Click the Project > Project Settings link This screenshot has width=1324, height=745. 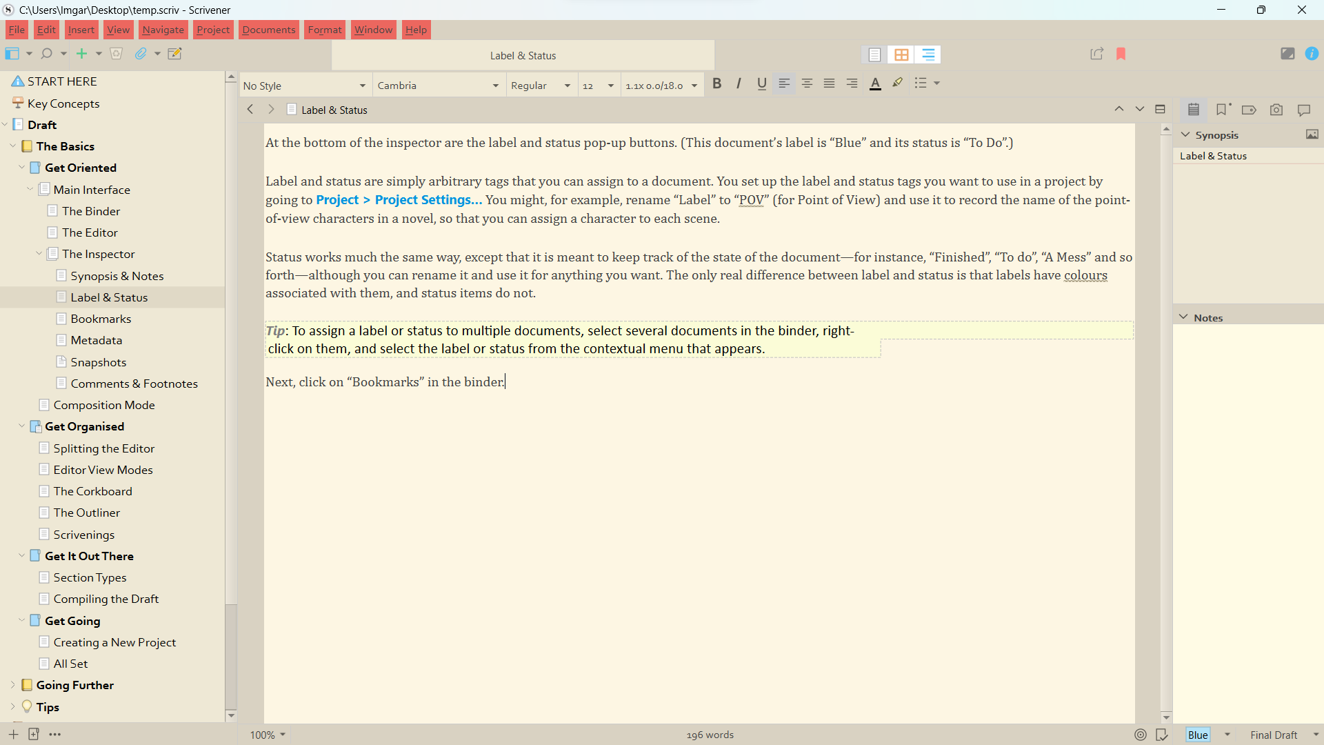point(399,200)
